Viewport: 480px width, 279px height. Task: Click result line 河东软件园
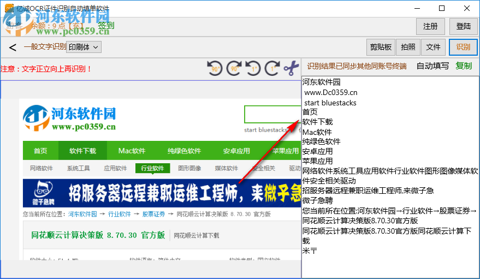[322, 82]
